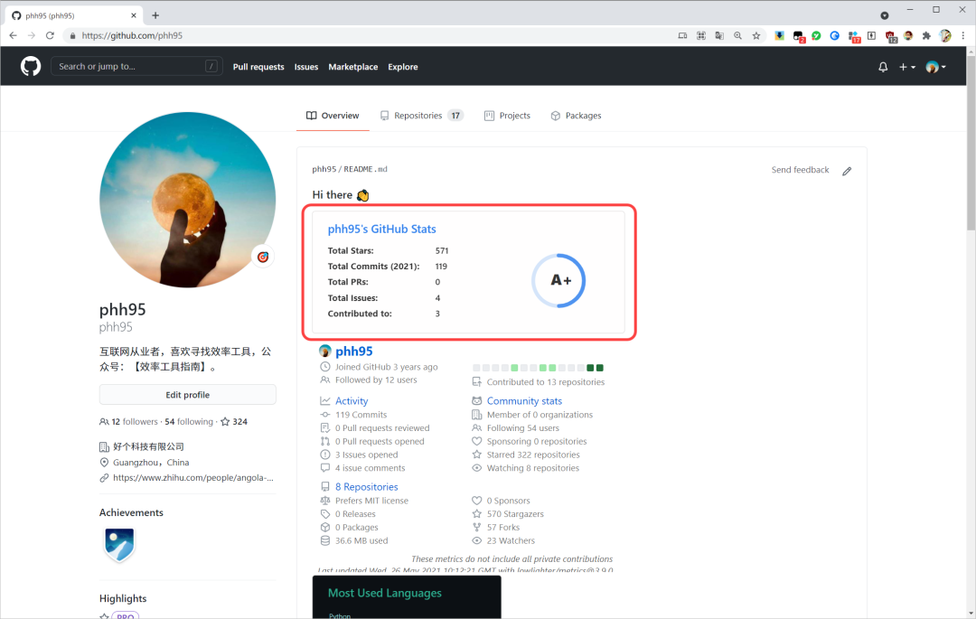Open the extensions puzzle icon
The image size is (976, 619).
[926, 35]
